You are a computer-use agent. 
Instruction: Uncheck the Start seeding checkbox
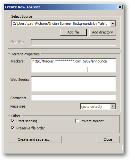pyautogui.click(x=13, y=121)
